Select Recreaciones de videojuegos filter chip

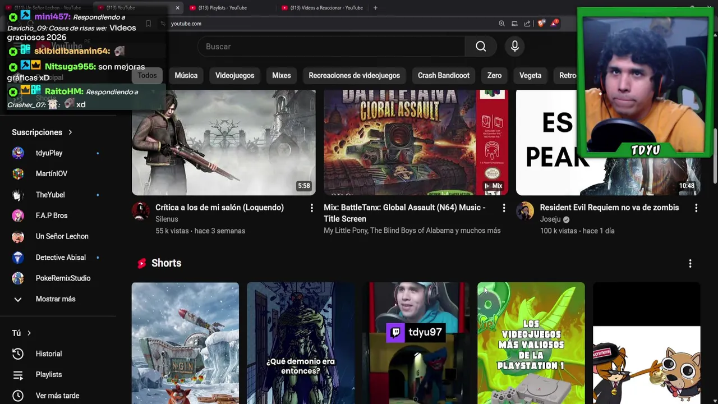354,76
